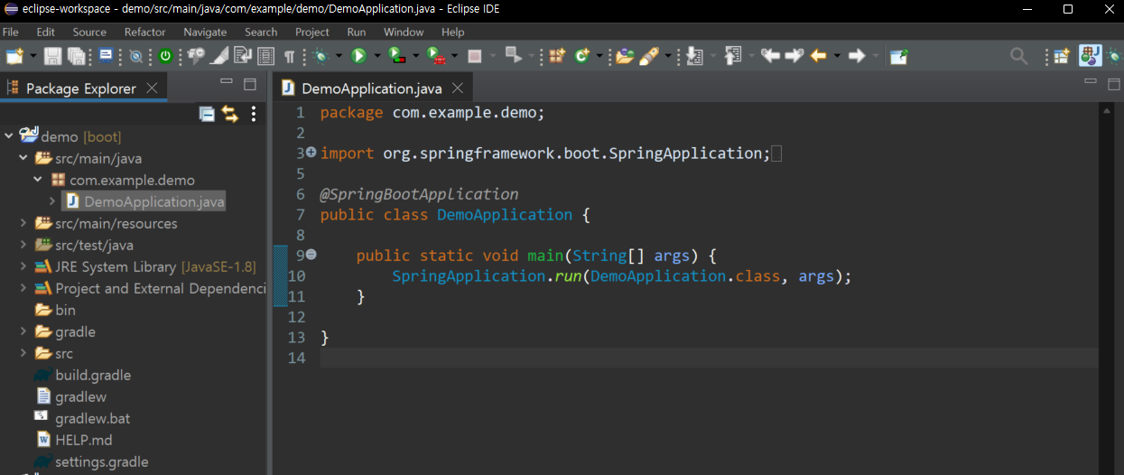Click the @SpringBootApplication annotation text
Screen dimensions: 1124x475
click(419, 194)
